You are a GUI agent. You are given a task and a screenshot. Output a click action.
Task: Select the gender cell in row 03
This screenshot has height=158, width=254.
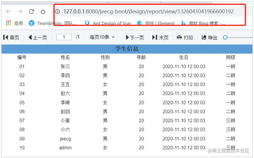tap(105, 84)
